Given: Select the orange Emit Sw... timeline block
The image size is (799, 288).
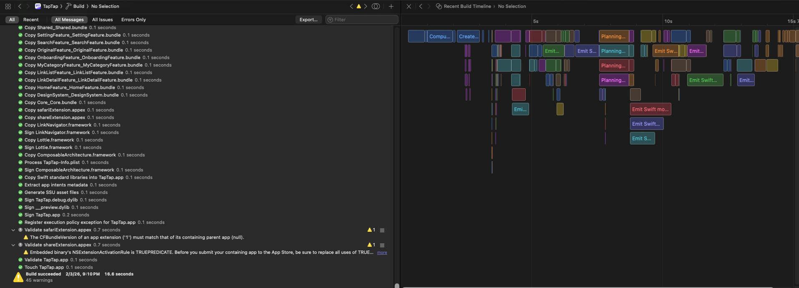Looking at the screenshot, I should point(665,51).
